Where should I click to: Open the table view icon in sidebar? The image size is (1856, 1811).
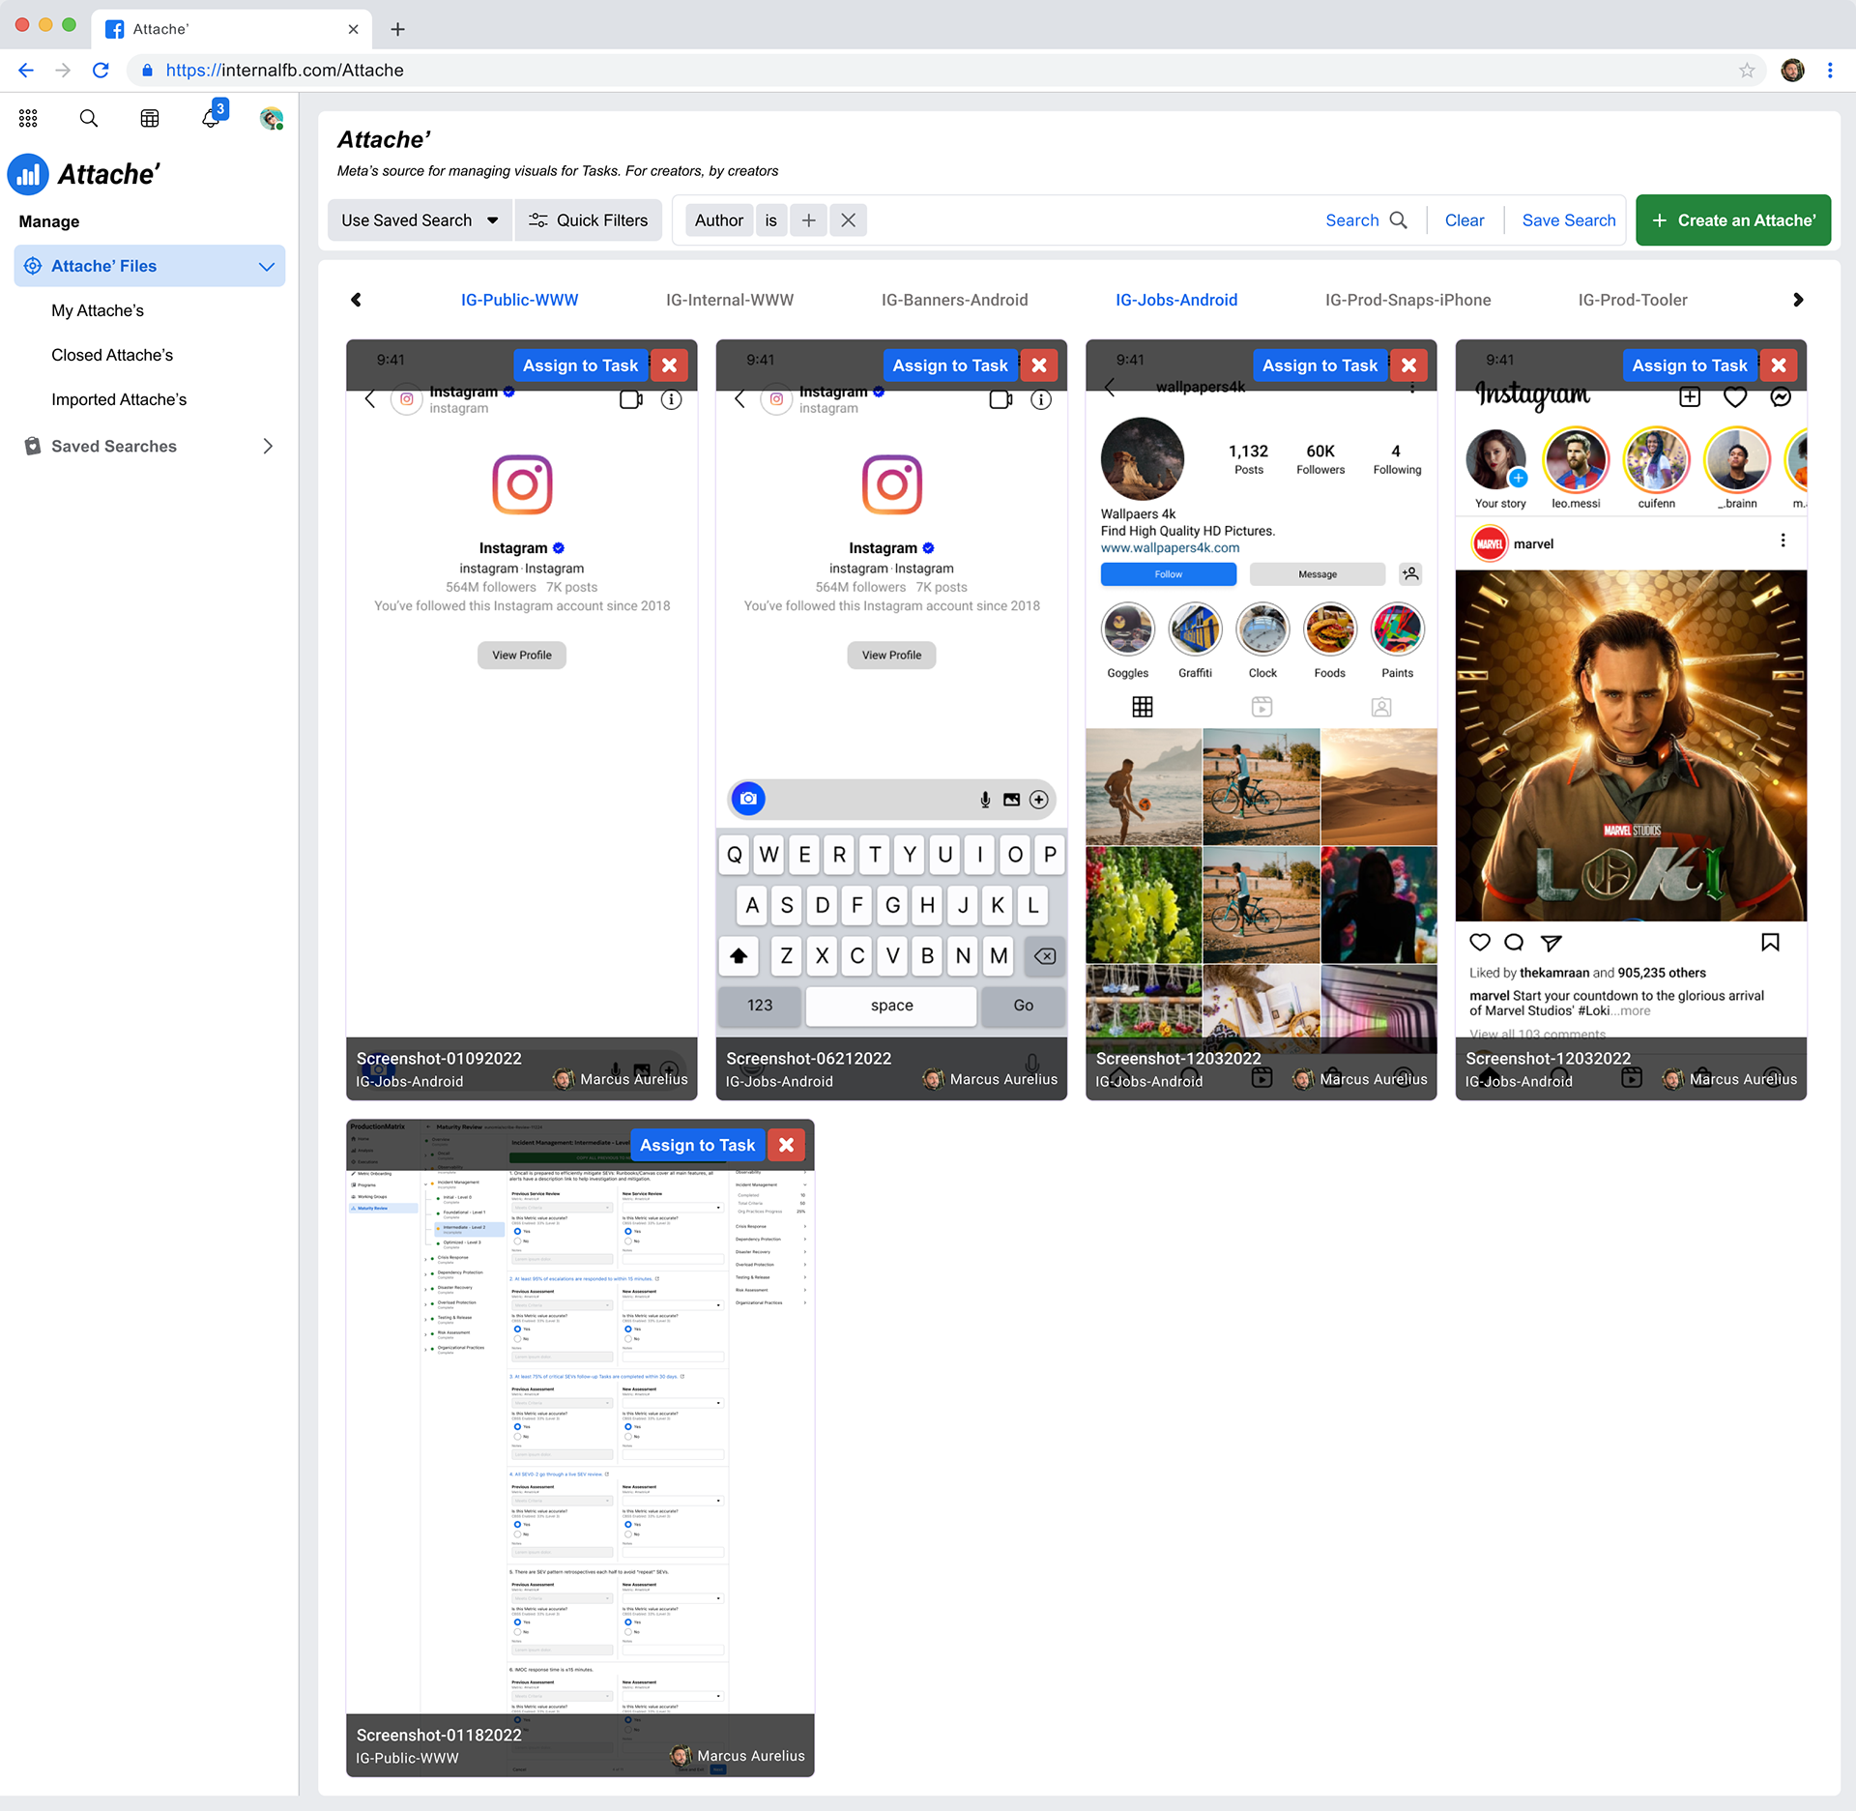(x=150, y=118)
